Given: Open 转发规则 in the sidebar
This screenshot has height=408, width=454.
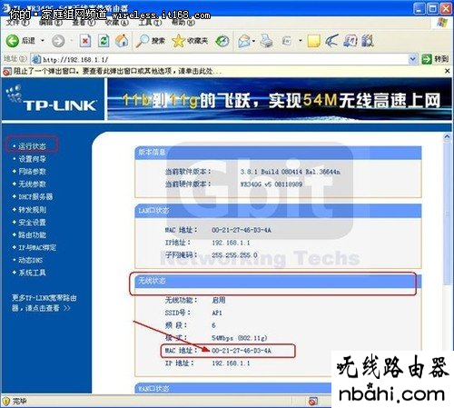Looking at the screenshot, I should pyautogui.click(x=32, y=209).
